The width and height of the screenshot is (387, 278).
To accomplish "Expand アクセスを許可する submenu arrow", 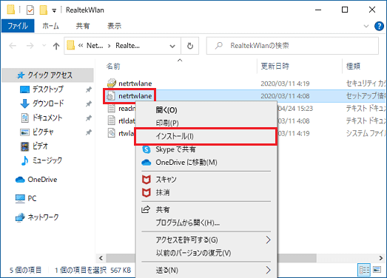I will point(268,240).
